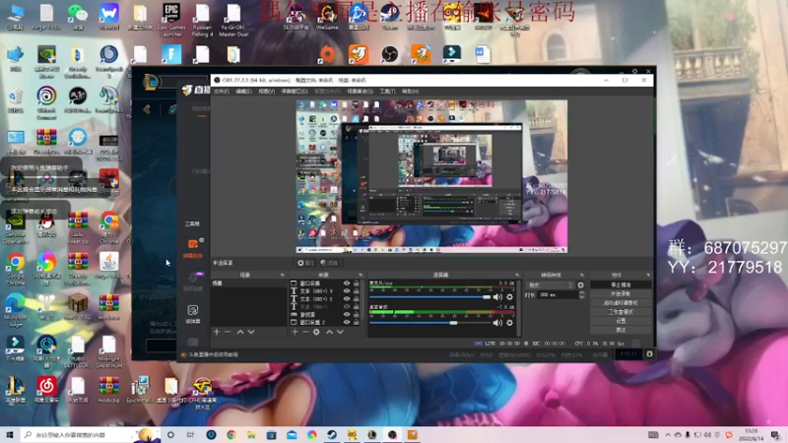Increase transition duration with the stepper arrows
Image resolution: width=788 pixels, height=443 pixels.
click(x=582, y=292)
